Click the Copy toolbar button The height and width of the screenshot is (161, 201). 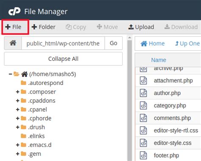76,27
